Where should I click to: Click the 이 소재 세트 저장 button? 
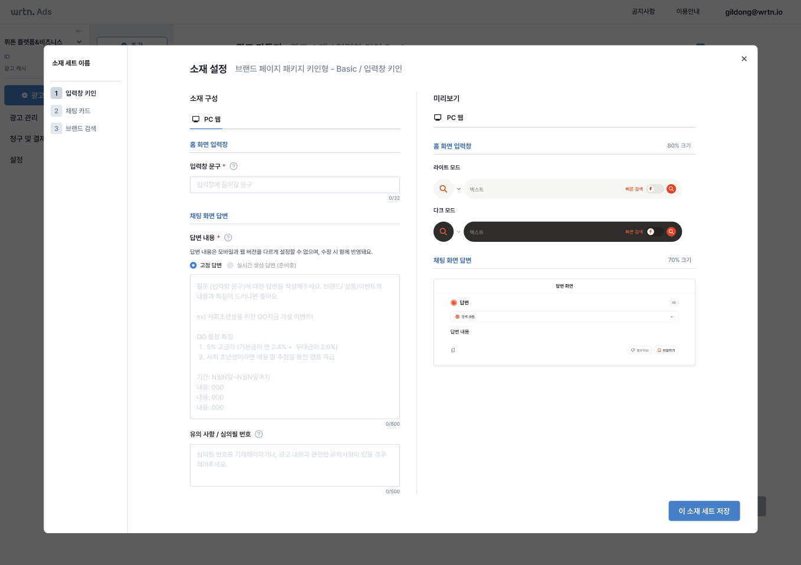point(704,511)
